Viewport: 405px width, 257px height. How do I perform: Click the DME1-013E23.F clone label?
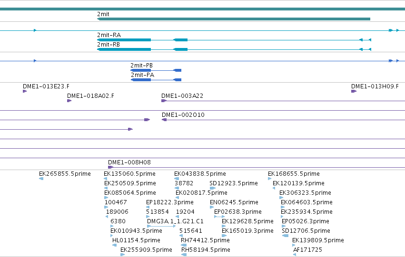tap(46, 86)
